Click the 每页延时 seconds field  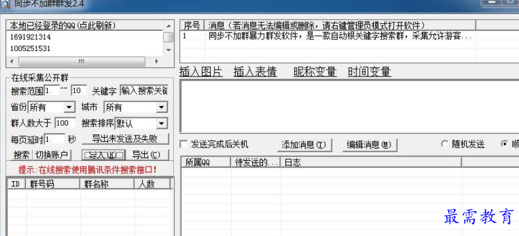point(54,139)
